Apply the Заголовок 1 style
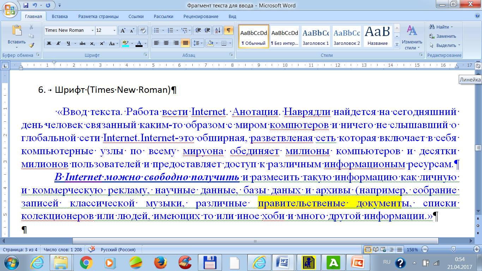 pyautogui.click(x=315, y=37)
